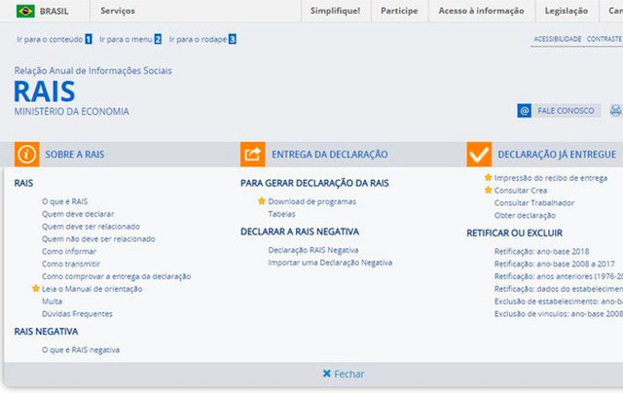Click the printer icon
This screenshot has width=623, height=393.
click(615, 111)
